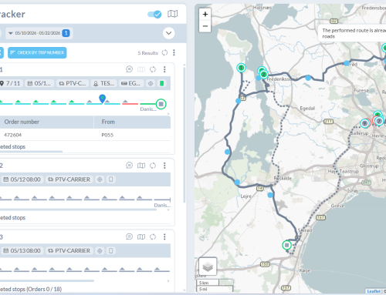
Task: Refresh trip 3 with sync icon
Action: [153, 236]
